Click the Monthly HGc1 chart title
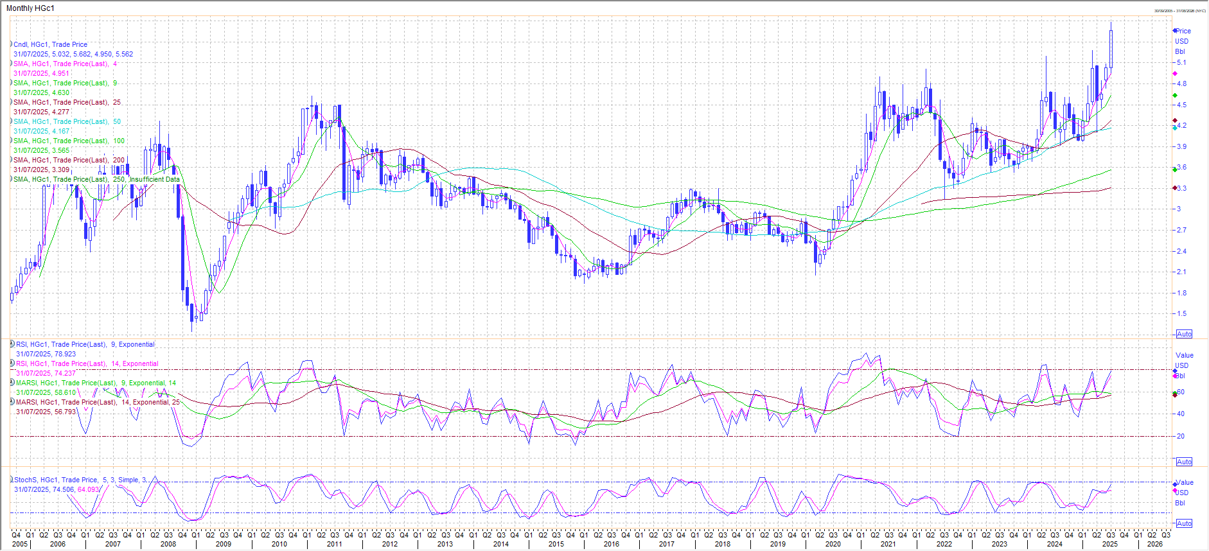 30,8
